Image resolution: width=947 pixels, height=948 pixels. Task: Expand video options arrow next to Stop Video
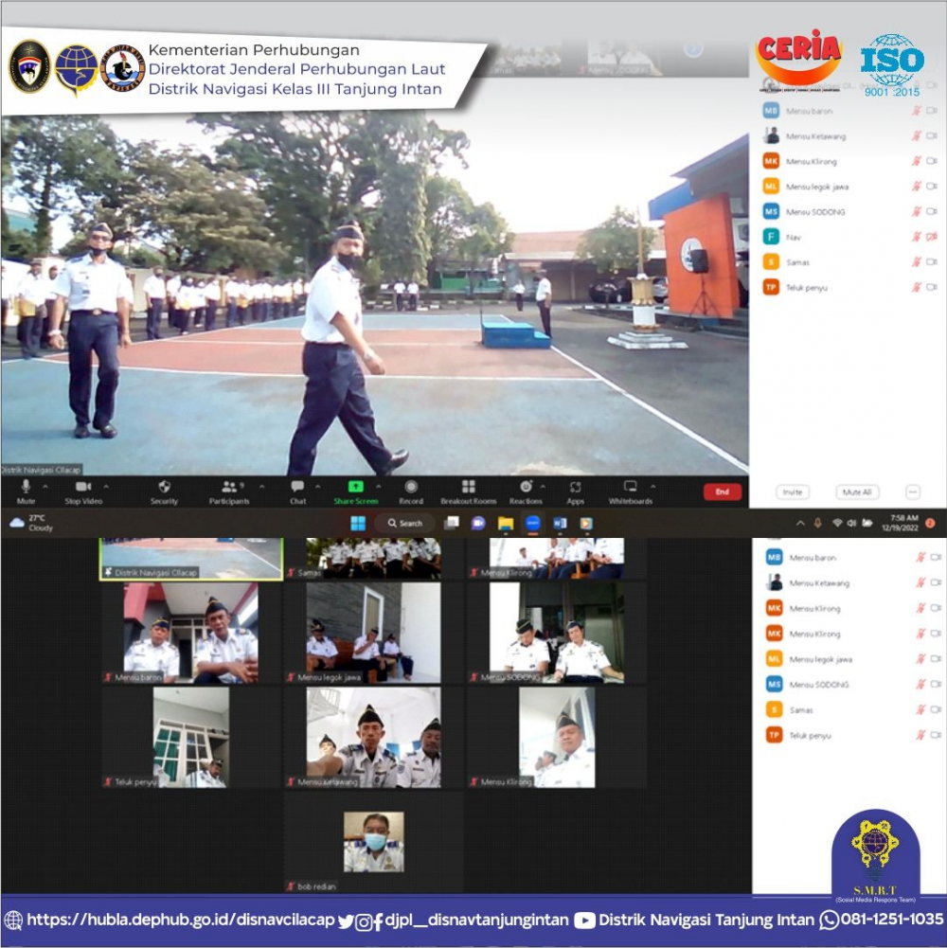106,486
